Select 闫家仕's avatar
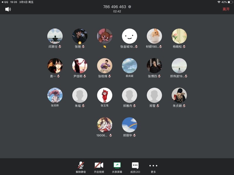Image resolution: width=234 pixels, height=175 pixels. click(x=55, y=36)
